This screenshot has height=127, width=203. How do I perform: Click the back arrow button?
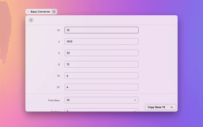(31, 20)
